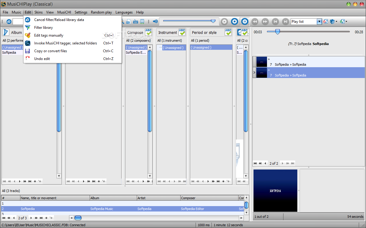
Task: Click the playback position slider handle
Action: [277, 32]
